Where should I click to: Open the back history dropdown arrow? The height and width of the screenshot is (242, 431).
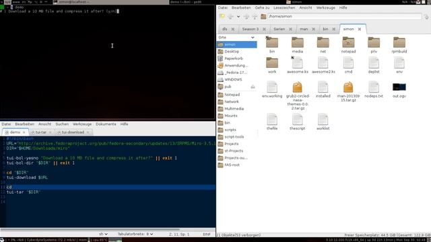[x=238, y=16]
